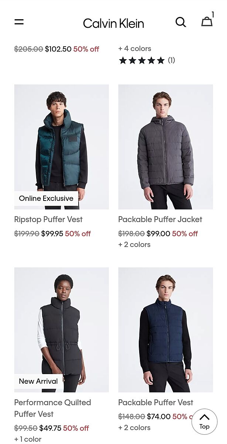
Task: Click the New Arrival badge
Action: pos(38,381)
